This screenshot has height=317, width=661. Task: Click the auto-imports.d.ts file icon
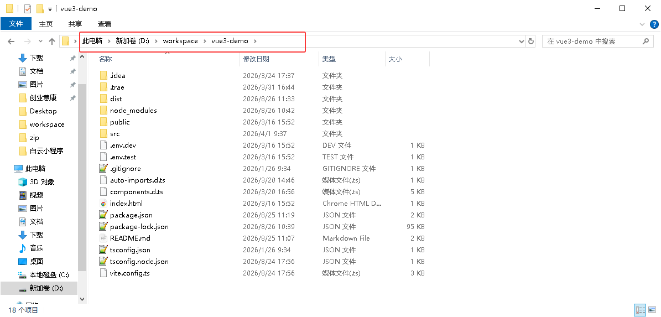[x=103, y=180]
